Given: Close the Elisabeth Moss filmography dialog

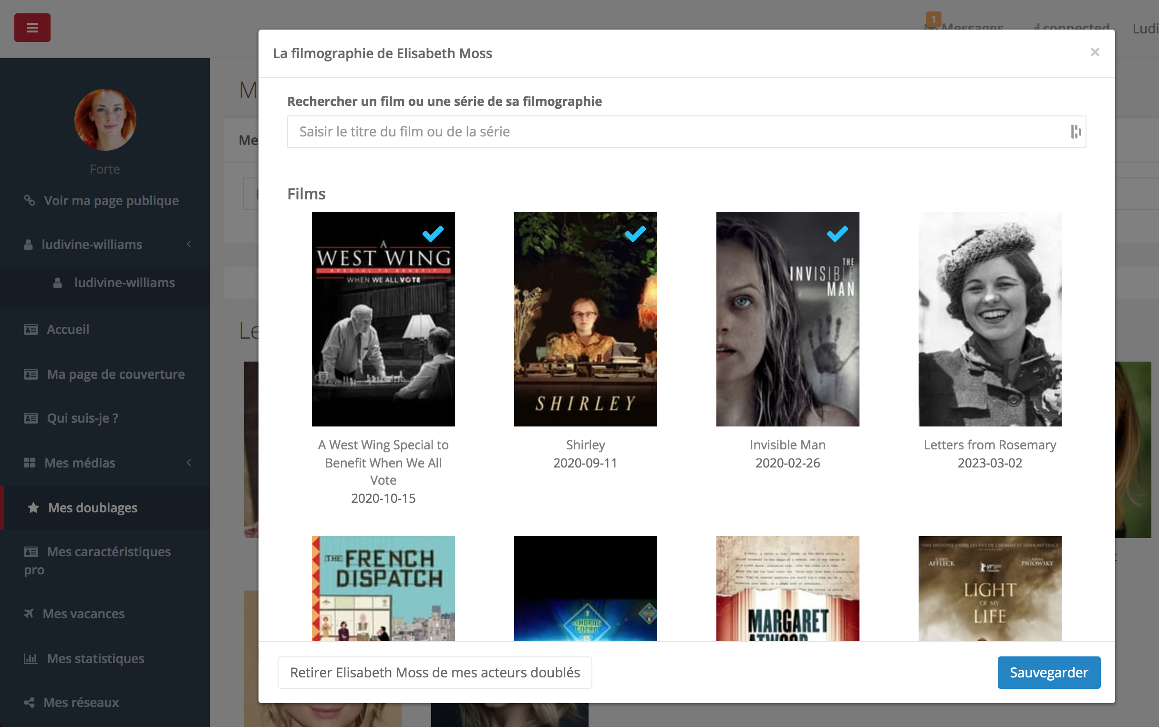Looking at the screenshot, I should (x=1095, y=52).
